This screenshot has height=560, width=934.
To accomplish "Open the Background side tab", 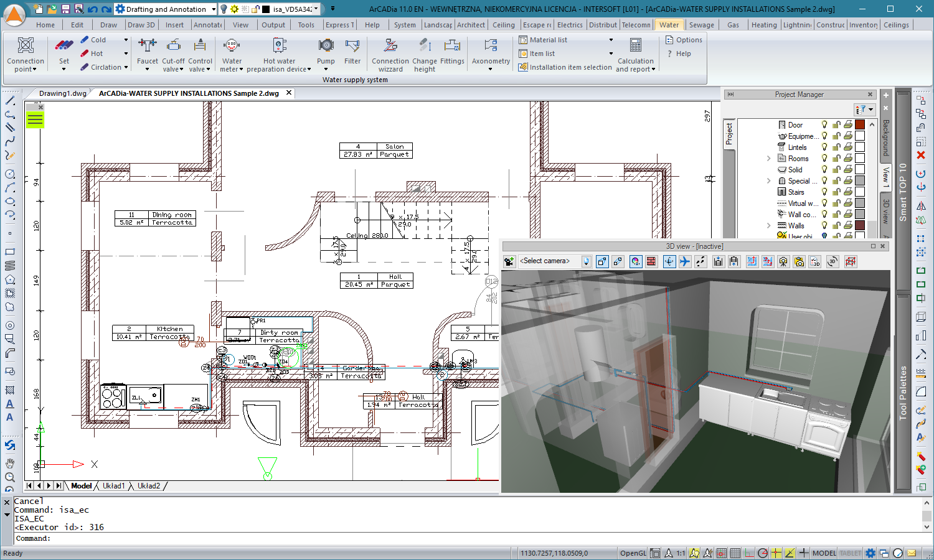I will coord(885,138).
